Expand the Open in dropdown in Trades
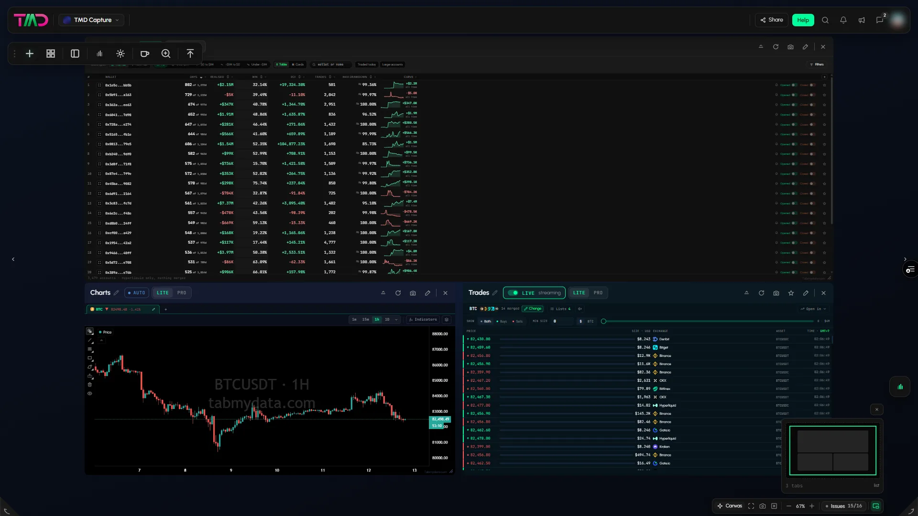The image size is (918, 516). pos(813,309)
